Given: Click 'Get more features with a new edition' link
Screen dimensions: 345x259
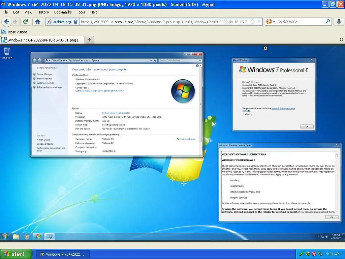Looking at the screenshot, I should [99, 91].
